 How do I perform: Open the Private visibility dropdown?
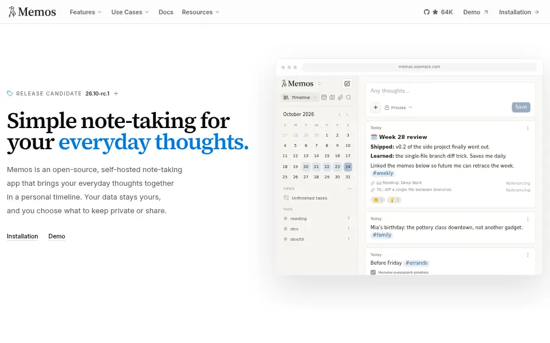point(398,107)
